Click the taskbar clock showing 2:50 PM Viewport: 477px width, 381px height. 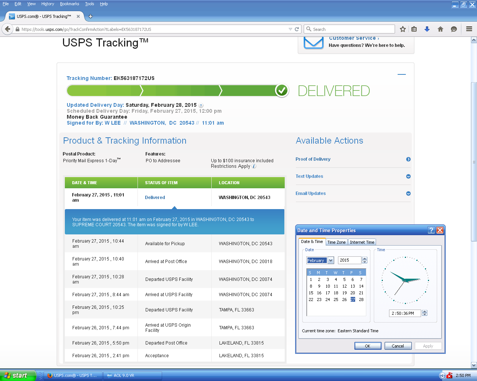[x=463, y=375]
